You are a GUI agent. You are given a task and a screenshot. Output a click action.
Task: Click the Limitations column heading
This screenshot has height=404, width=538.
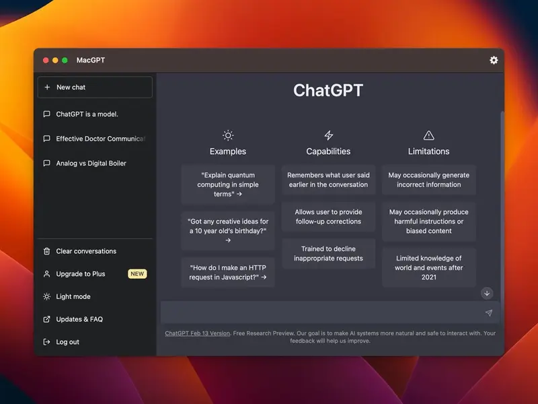click(428, 151)
